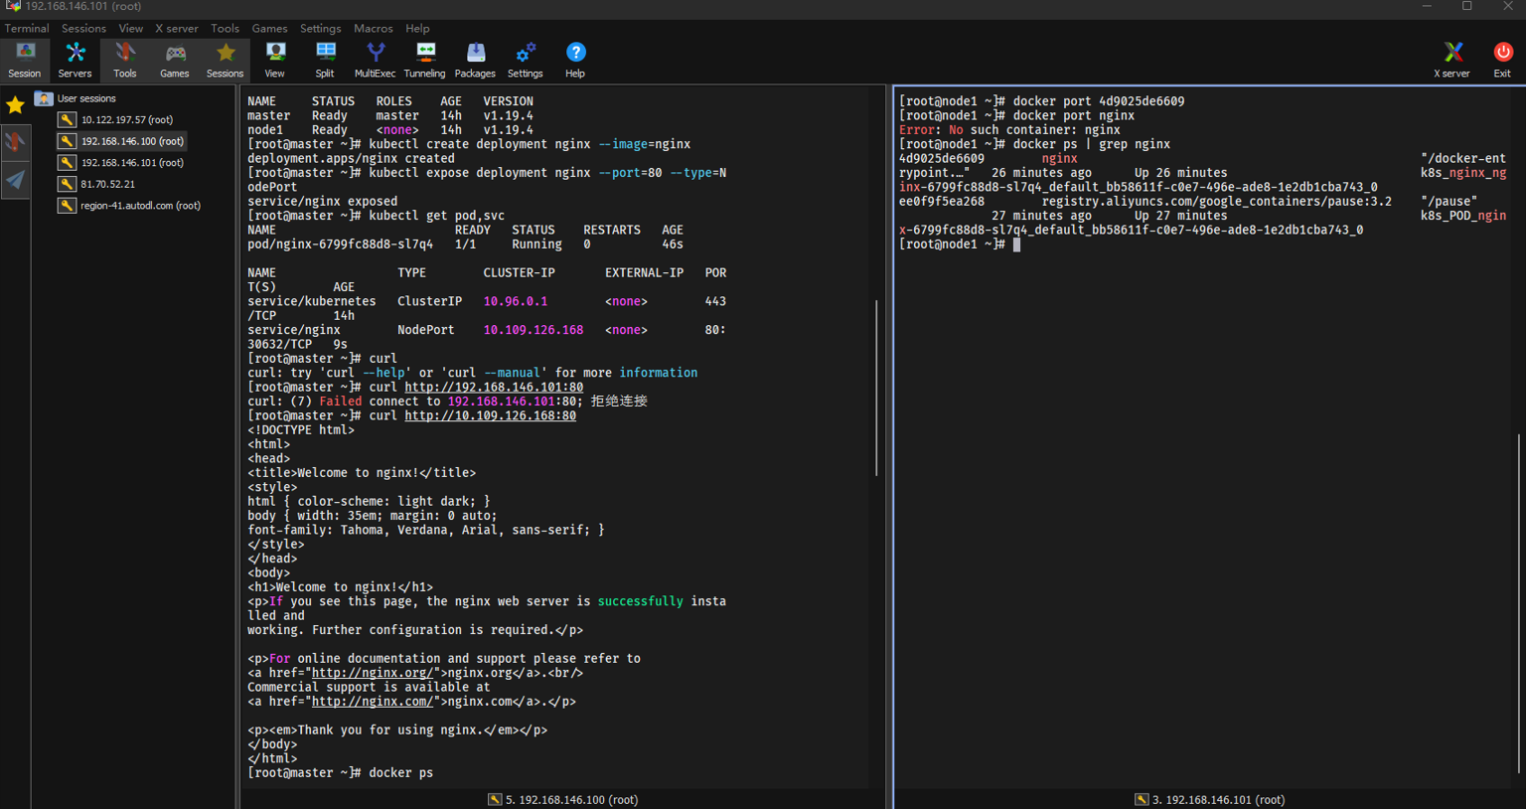Click the http://nginx.com/ link
Viewport: 1526px width, 809px height.
(372, 702)
